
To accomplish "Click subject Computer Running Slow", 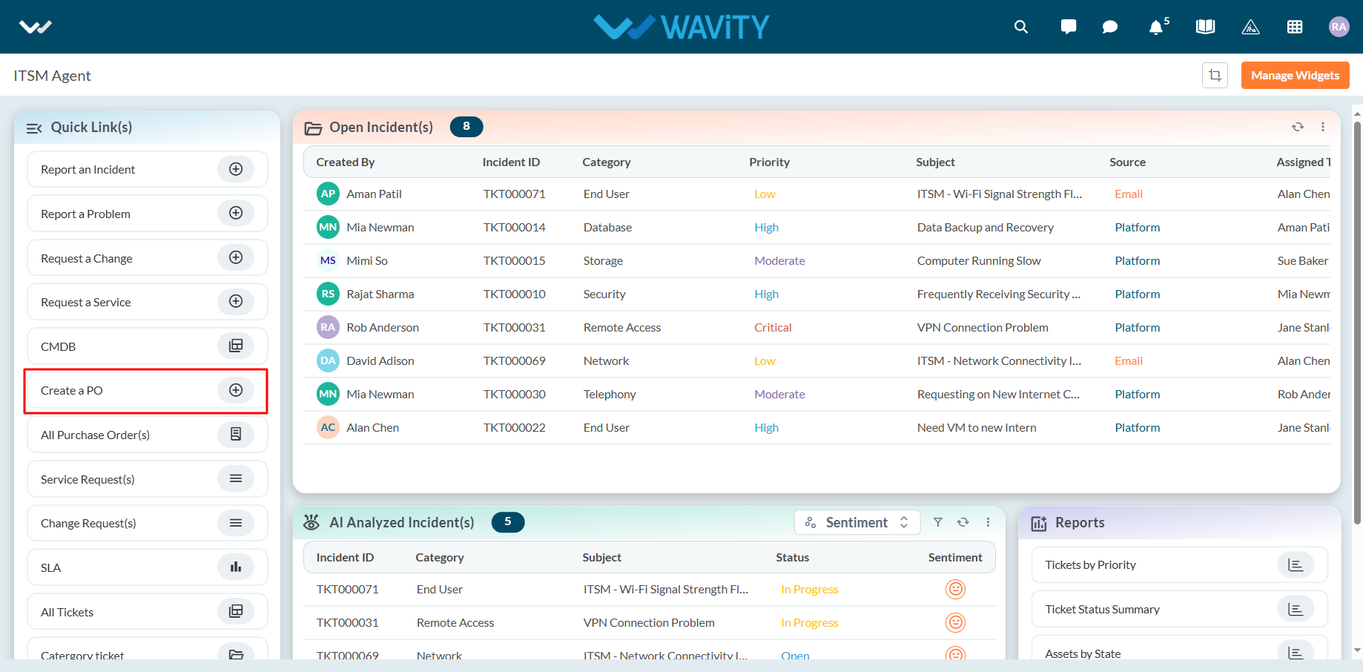I will point(979,260).
